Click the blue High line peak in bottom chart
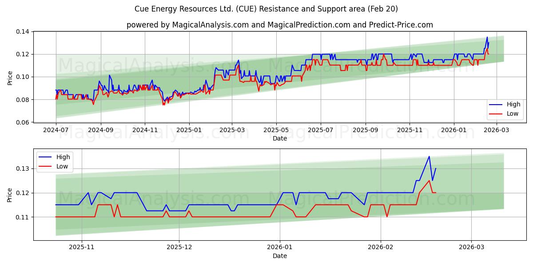 (429, 156)
